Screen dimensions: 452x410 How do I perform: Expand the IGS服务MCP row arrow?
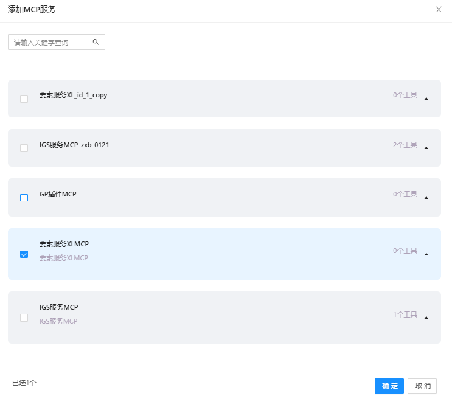pos(426,318)
